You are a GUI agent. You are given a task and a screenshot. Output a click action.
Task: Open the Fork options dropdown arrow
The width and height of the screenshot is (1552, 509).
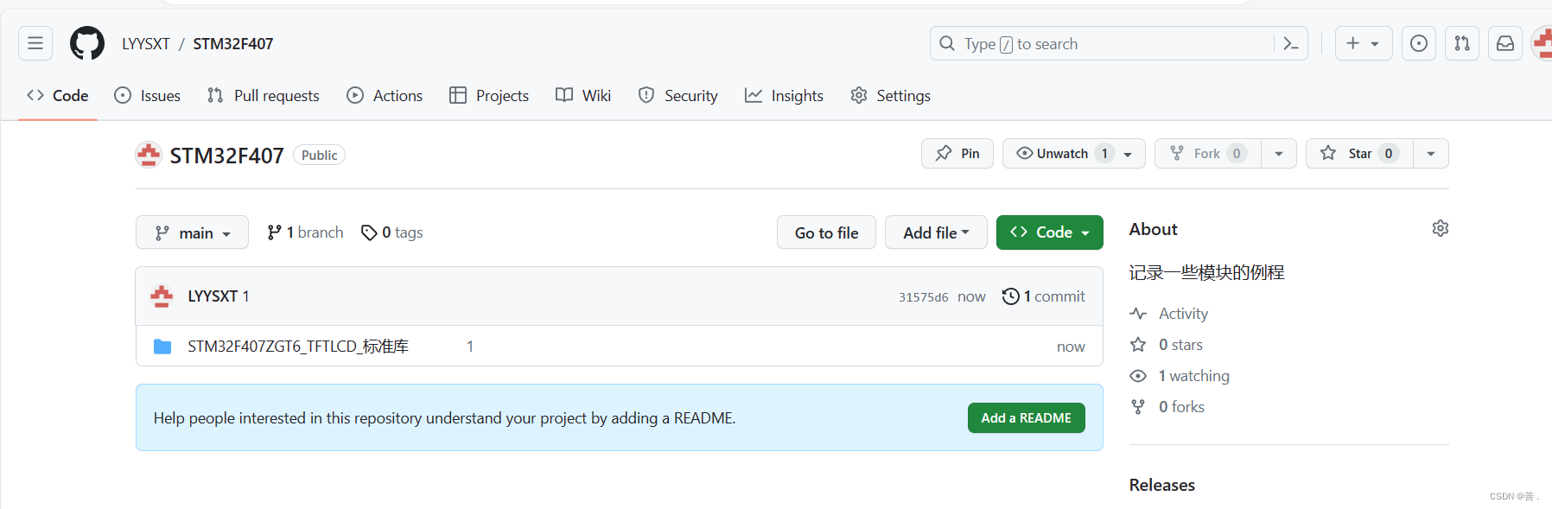tap(1279, 154)
